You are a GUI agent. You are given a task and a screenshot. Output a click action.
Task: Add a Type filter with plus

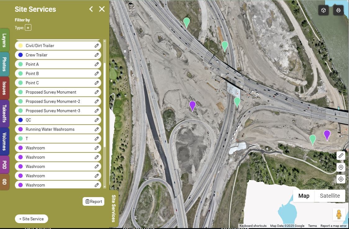28,28
